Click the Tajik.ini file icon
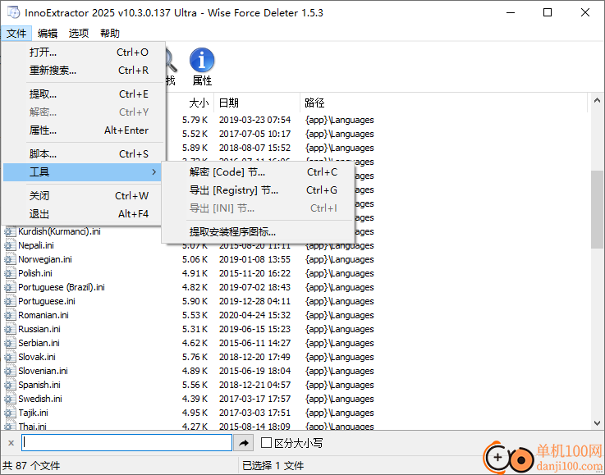 tap(9, 413)
